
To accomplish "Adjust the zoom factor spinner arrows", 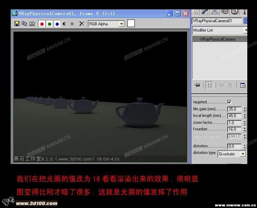I will pyautogui.click(x=245, y=123).
